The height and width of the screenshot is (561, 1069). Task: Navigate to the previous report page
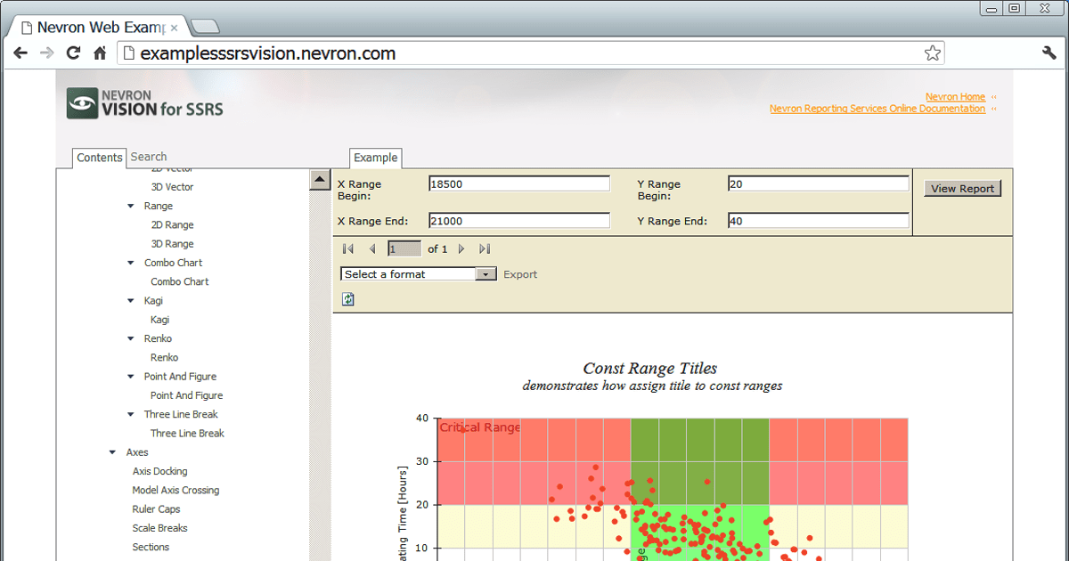click(371, 248)
